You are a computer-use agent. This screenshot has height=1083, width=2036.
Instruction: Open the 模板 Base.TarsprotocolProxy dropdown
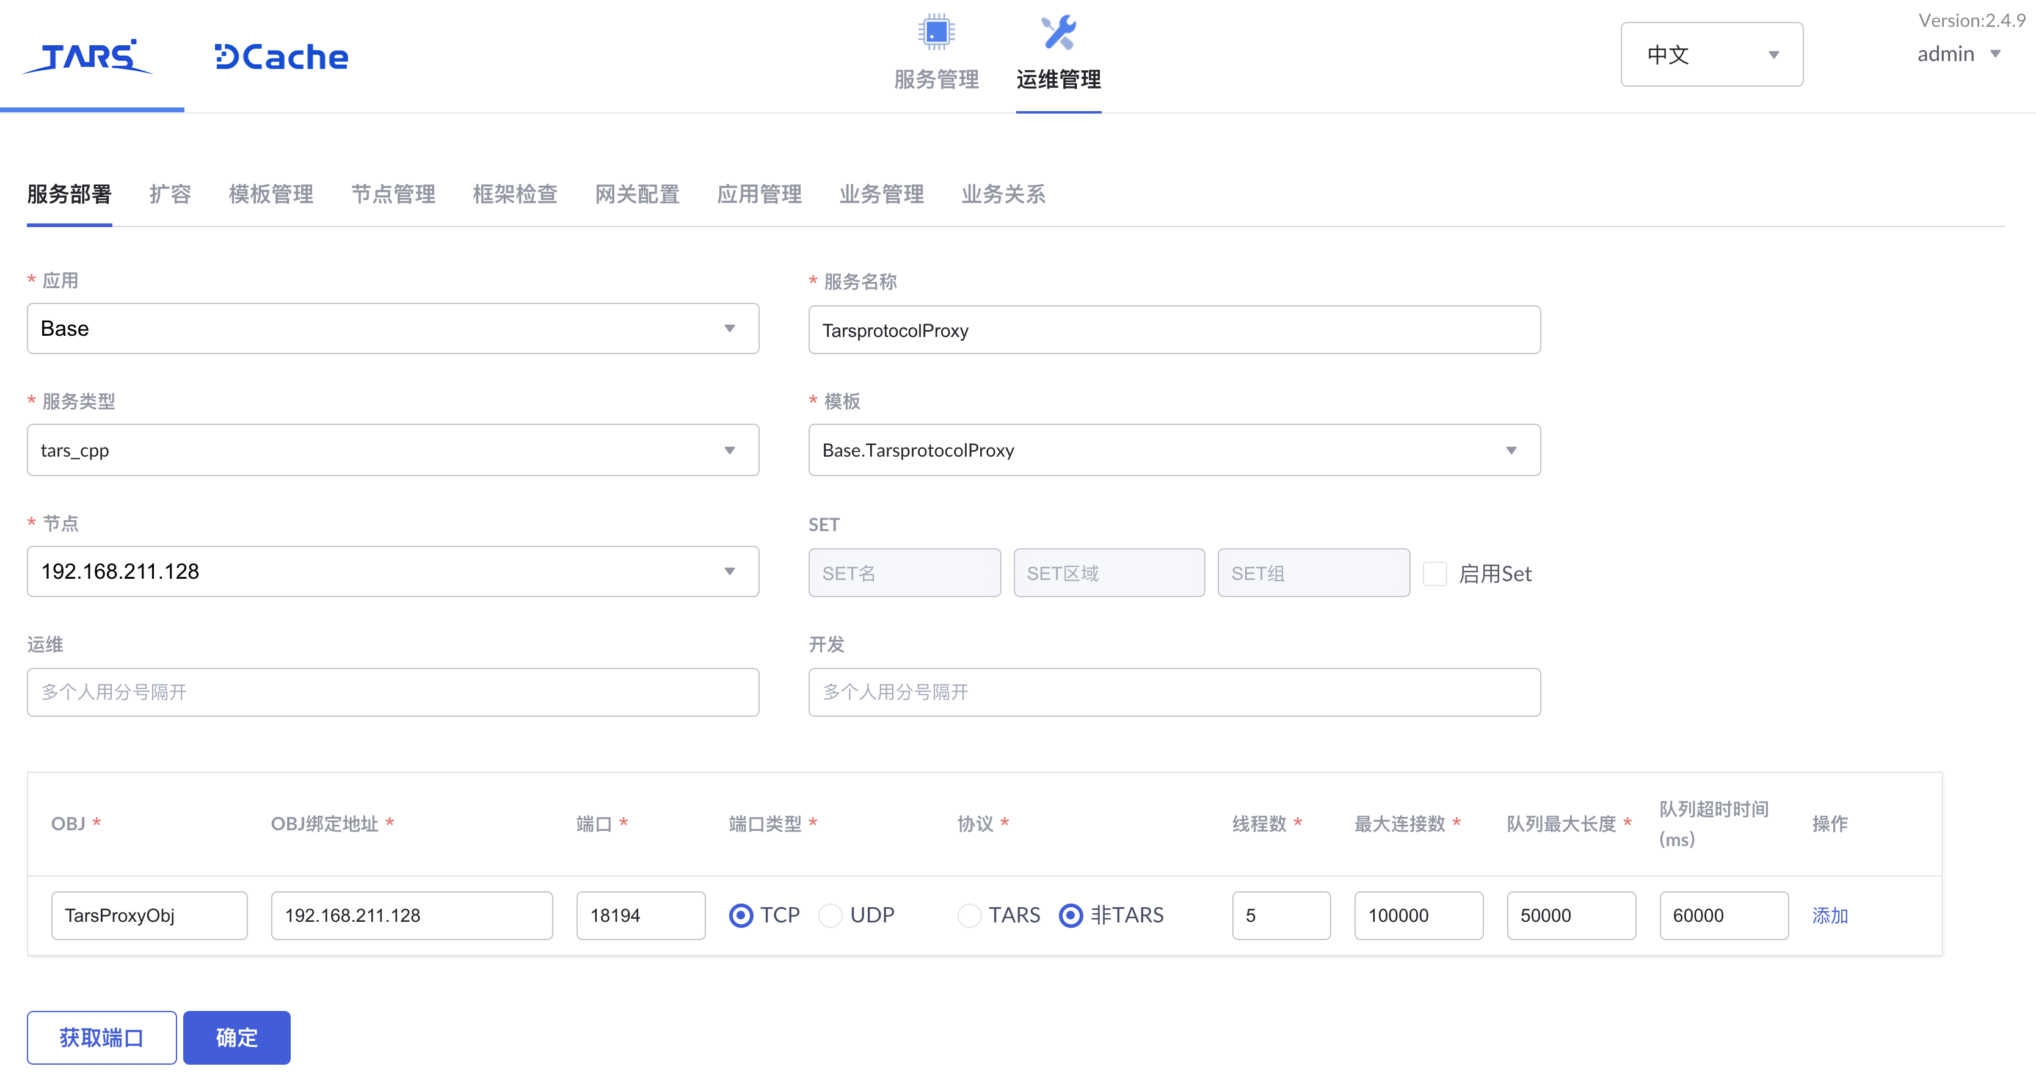tap(1174, 451)
